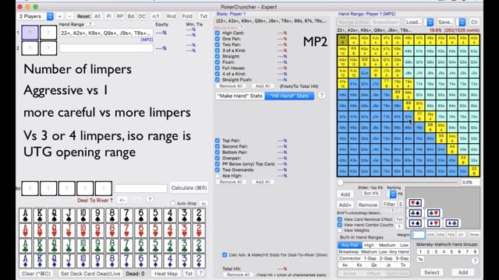Click the Rnd button
Viewport: 499px width, 280px height.
[171, 16]
